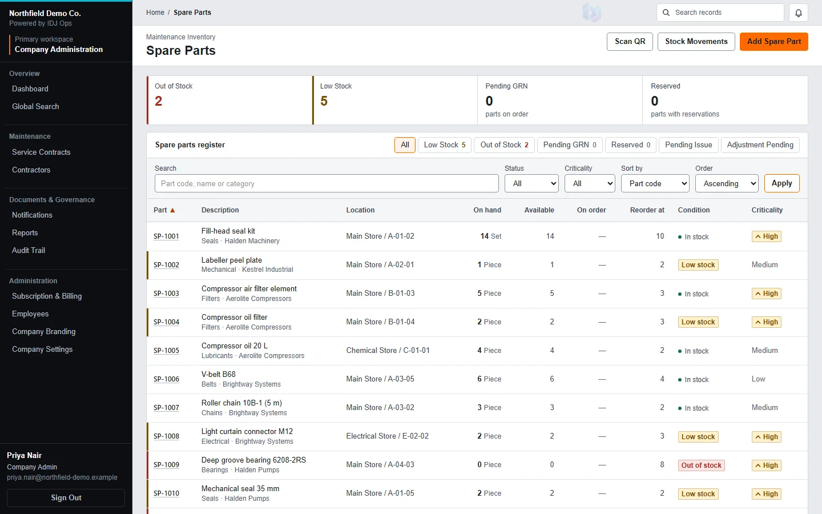822x514 pixels.
Task: Open the Pending Issue tab
Action: (688, 145)
